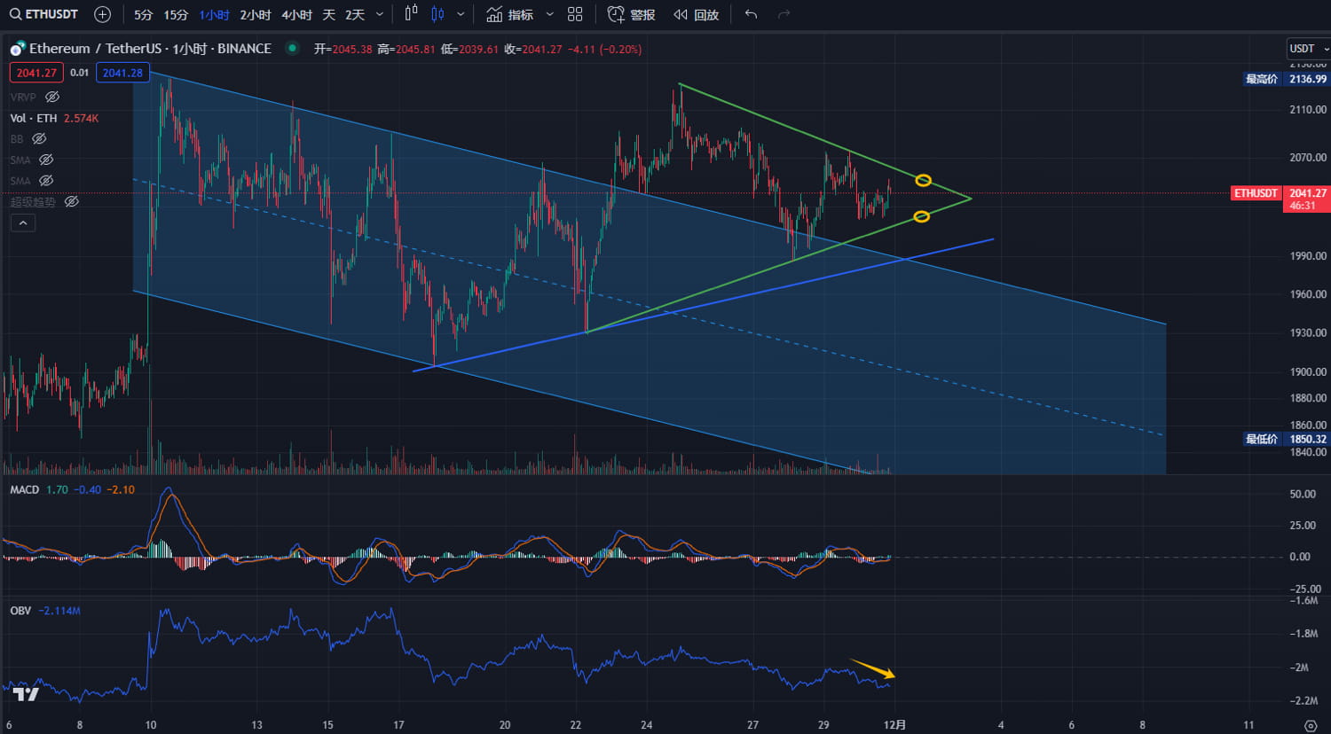This screenshot has height=734, width=1331.
Task: Click the 1930.00 price axis label
Action: [1308, 333]
